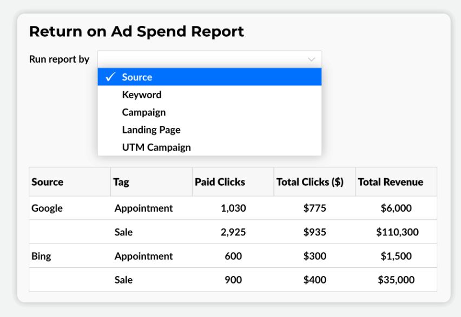The image size is (461, 317).
Task: Click the Run report by label
Action: 59,59
